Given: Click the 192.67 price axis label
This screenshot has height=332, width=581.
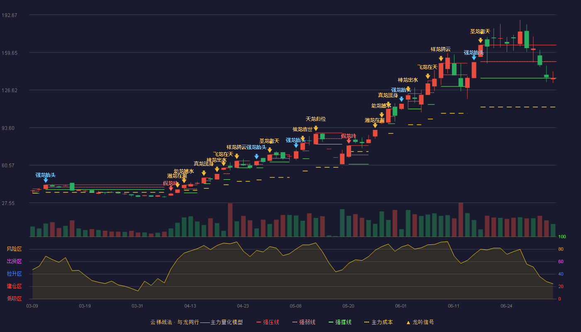Looking at the screenshot, I should (x=9, y=15).
